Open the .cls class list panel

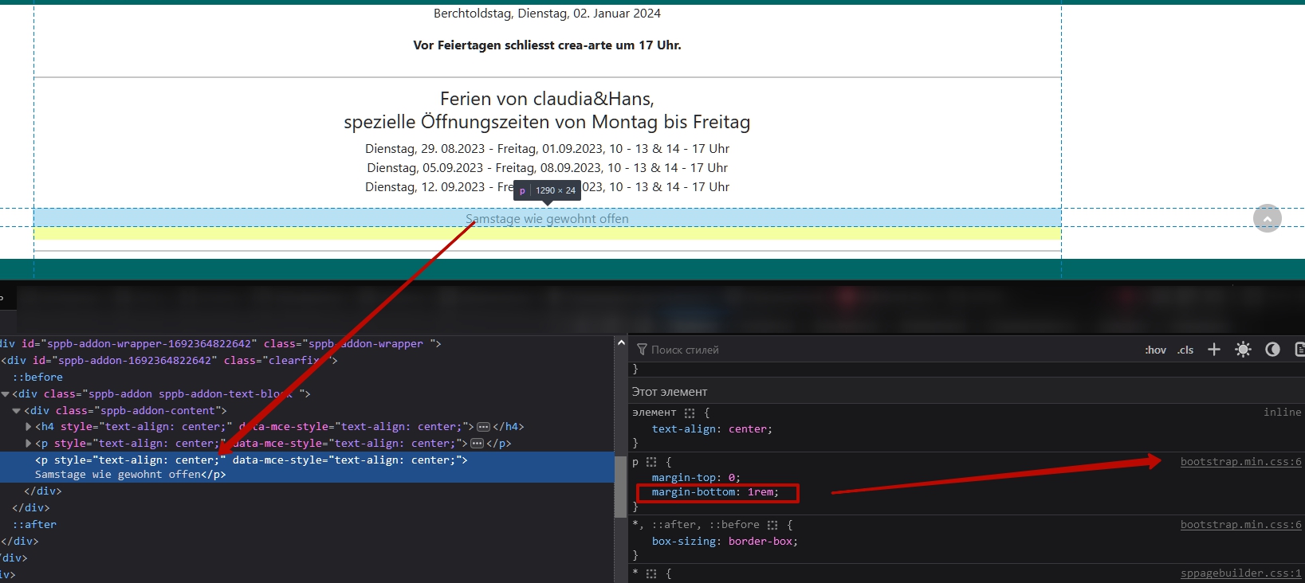coord(1185,350)
